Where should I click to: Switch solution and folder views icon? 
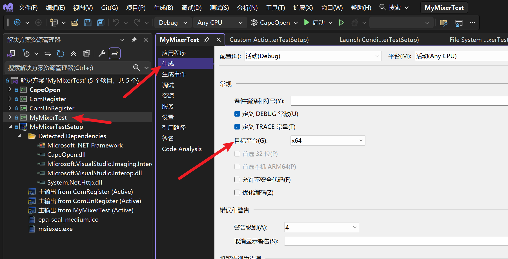coord(11,53)
